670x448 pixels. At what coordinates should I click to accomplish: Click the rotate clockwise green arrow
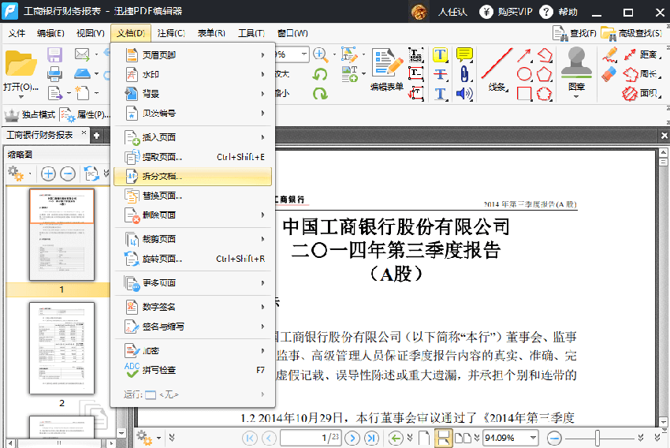pos(320,94)
